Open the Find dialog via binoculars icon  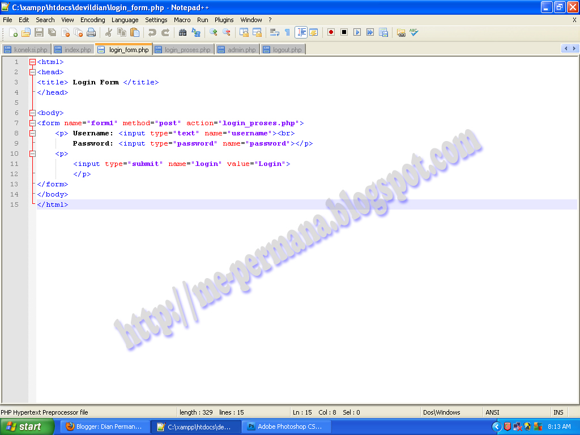183,32
